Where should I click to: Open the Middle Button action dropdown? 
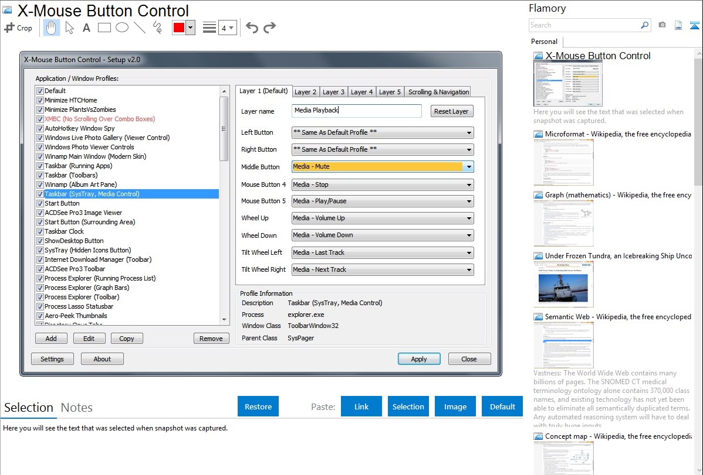(x=468, y=167)
